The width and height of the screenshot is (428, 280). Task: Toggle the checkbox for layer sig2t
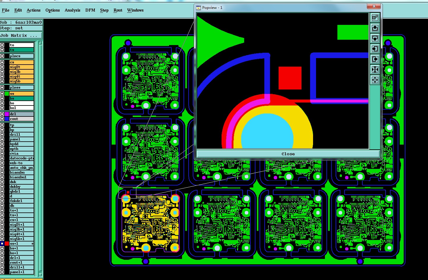click(x=2, y=67)
